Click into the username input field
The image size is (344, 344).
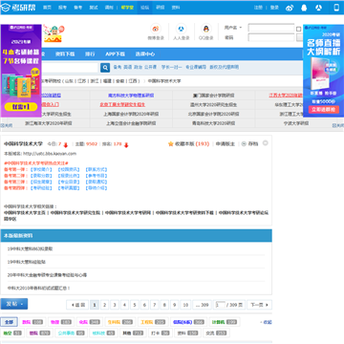tap(271, 28)
